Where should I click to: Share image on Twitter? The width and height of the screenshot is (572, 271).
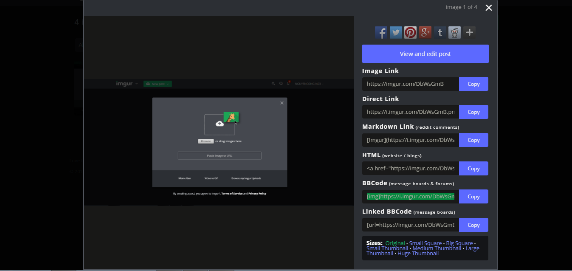396,33
